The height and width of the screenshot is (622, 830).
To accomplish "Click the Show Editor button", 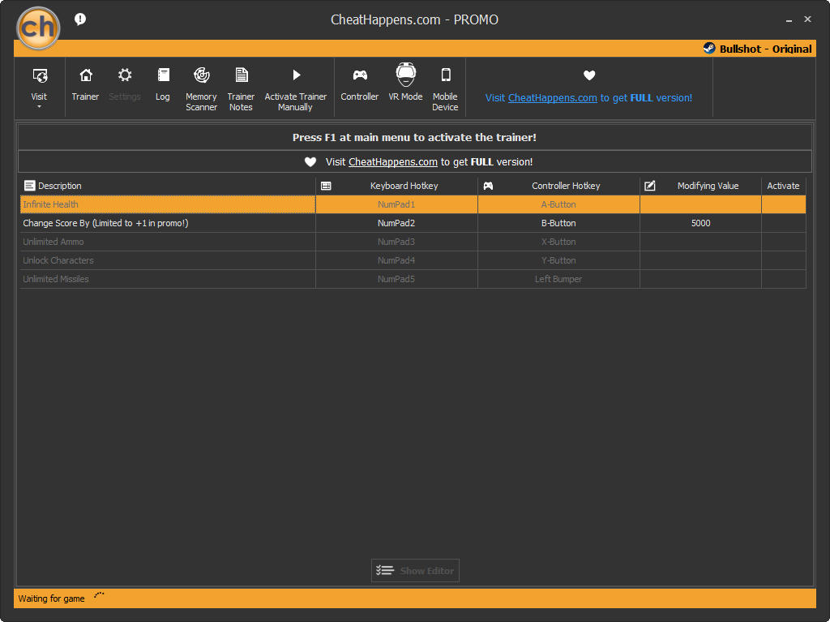I will tap(415, 571).
